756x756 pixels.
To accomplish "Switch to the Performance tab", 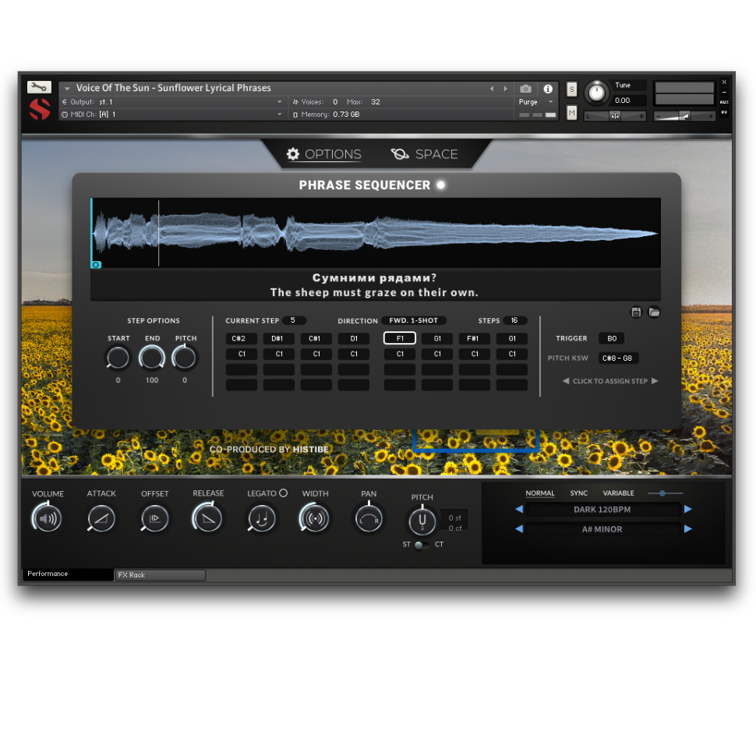I will pos(68,574).
